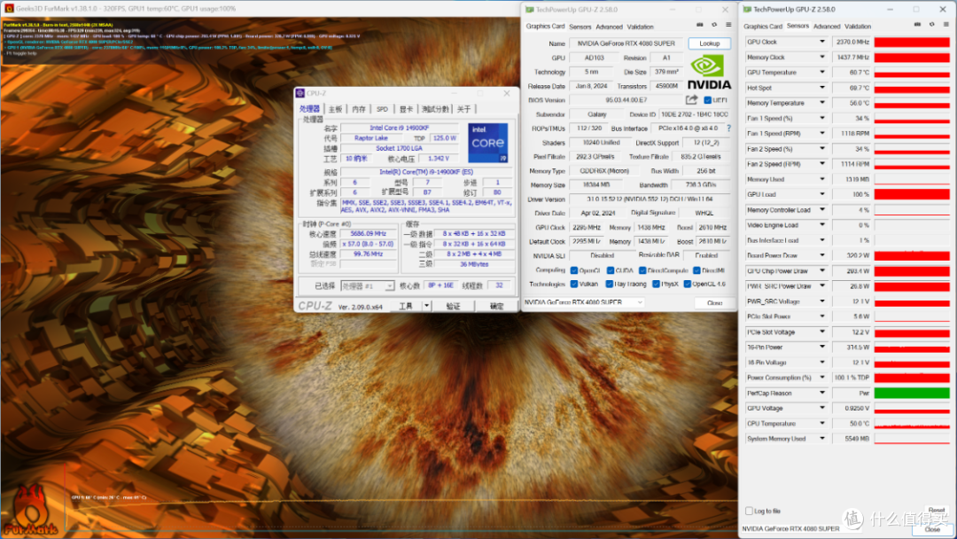
Task: Open the CPU-Z 测试分数 tab
Action: 435,109
